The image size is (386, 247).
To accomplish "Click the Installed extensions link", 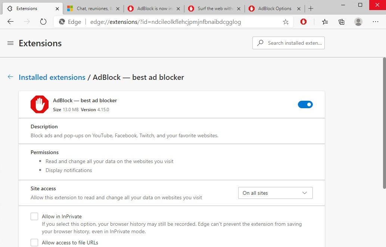I will coord(52,77).
